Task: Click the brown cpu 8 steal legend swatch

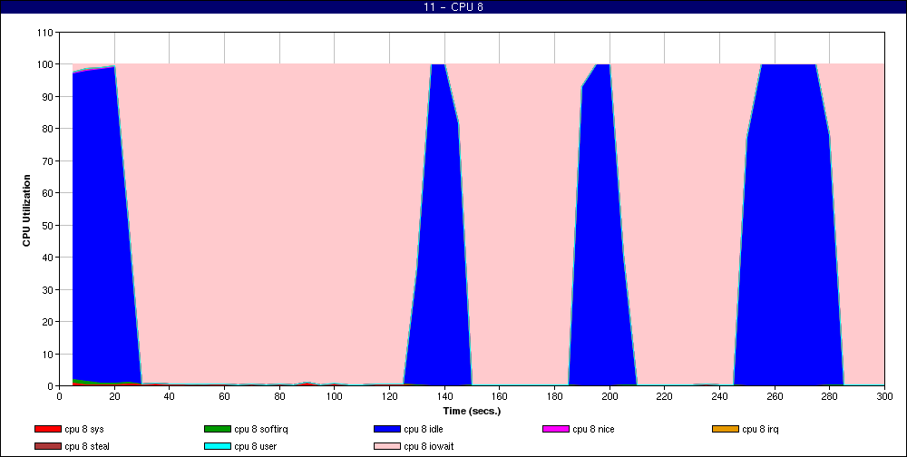Action: (48, 447)
